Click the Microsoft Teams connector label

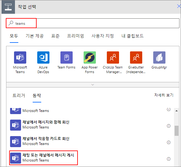coord(20,70)
